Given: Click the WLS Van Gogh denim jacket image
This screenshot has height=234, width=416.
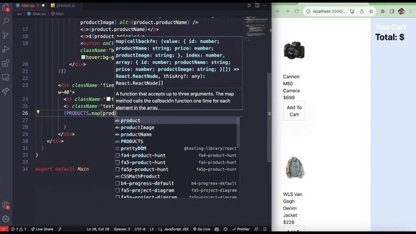Looking at the screenshot, I should coord(294,168).
